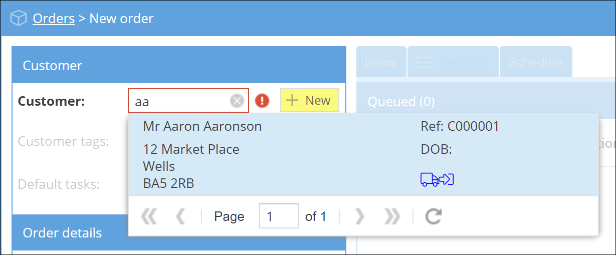Open the Orders breadcrumb link
Viewport: 616px width, 255px height.
[x=54, y=19]
